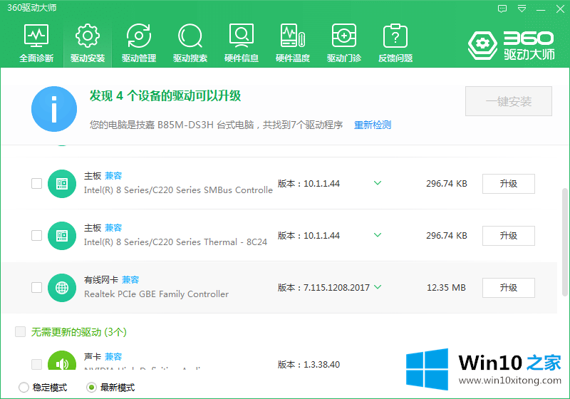Click the driver list vertical scrollbar
570x399 pixels.
564,242
